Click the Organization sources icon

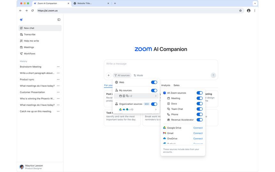pos(116,104)
